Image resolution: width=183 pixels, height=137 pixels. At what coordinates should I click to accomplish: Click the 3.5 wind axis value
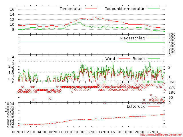coord(11,60)
